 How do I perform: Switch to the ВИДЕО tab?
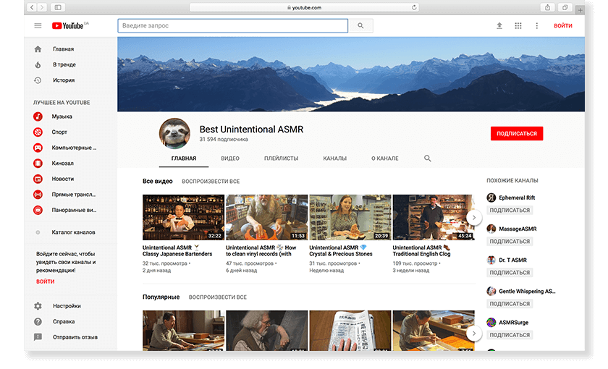tap(230, 158)
